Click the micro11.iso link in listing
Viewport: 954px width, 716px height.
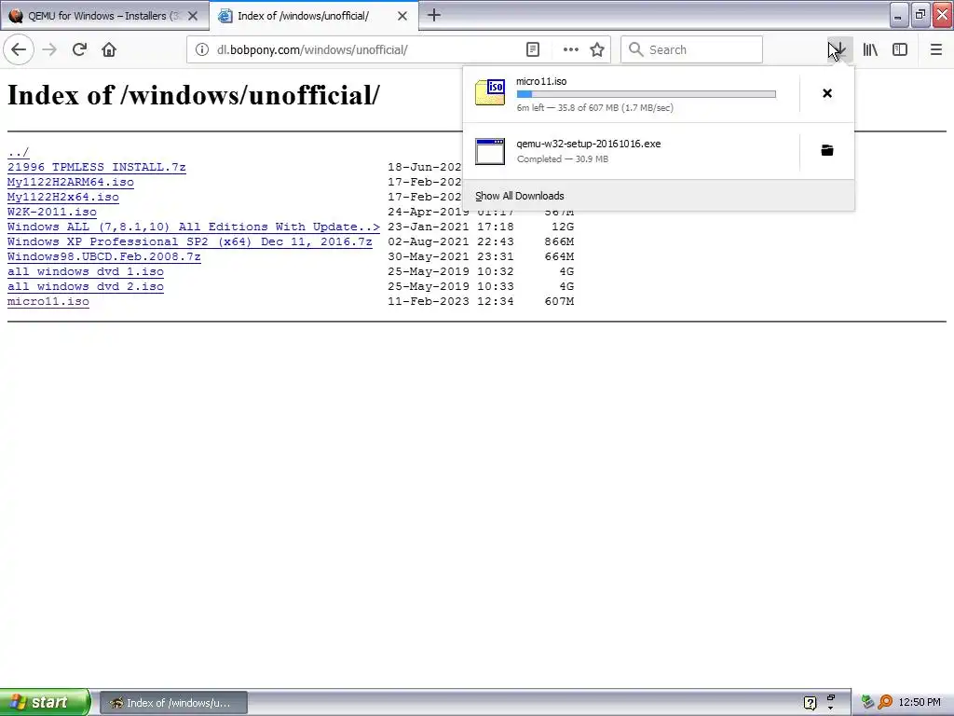point(48,301)
